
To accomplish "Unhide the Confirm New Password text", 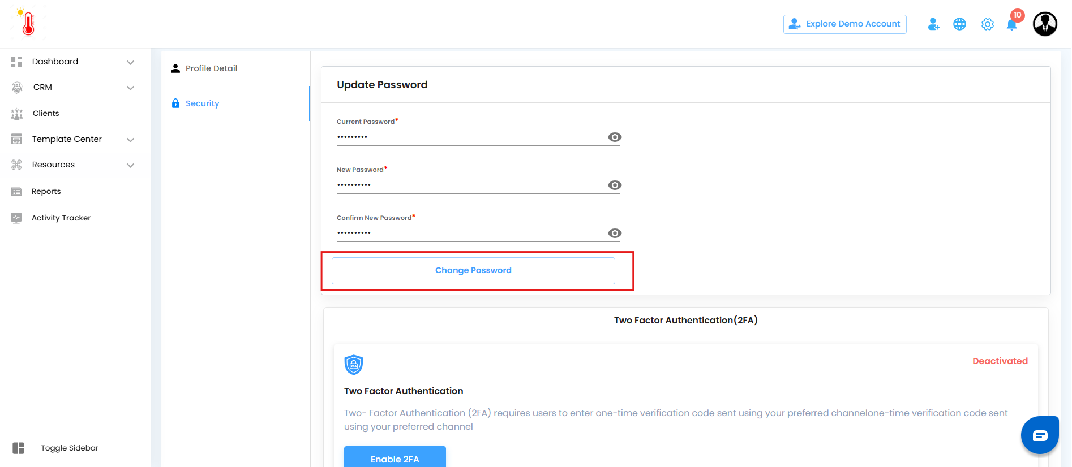I will 615,233.
